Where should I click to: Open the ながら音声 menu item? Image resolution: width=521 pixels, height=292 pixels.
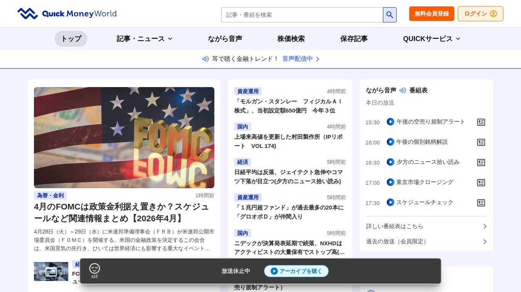pos(225,39)
